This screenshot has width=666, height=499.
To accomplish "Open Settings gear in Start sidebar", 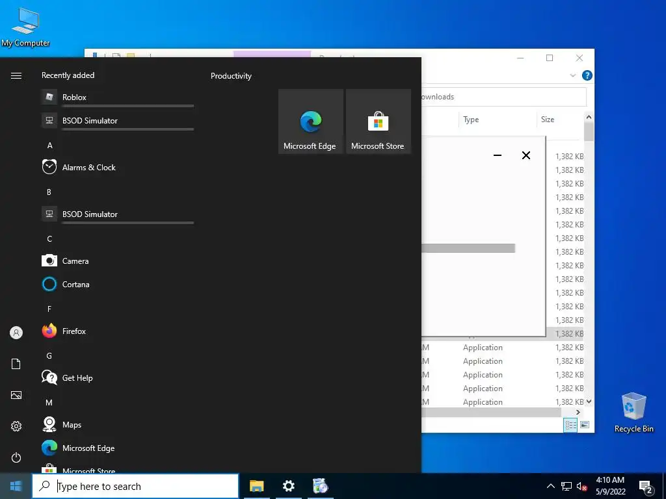I will 16,426.
